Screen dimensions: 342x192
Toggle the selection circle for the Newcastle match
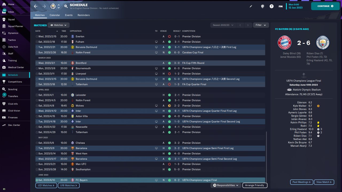coord(37,127)
